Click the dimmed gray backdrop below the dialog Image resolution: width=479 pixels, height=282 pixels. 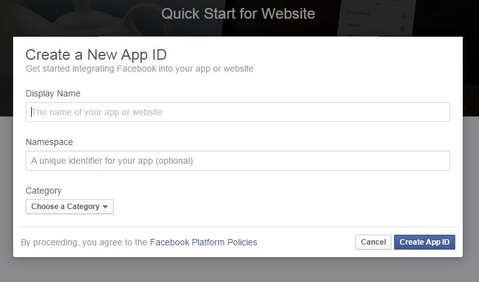pos(239,270)
